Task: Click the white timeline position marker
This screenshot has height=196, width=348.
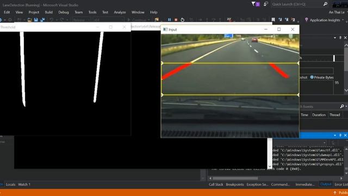Action: [334, 58]
